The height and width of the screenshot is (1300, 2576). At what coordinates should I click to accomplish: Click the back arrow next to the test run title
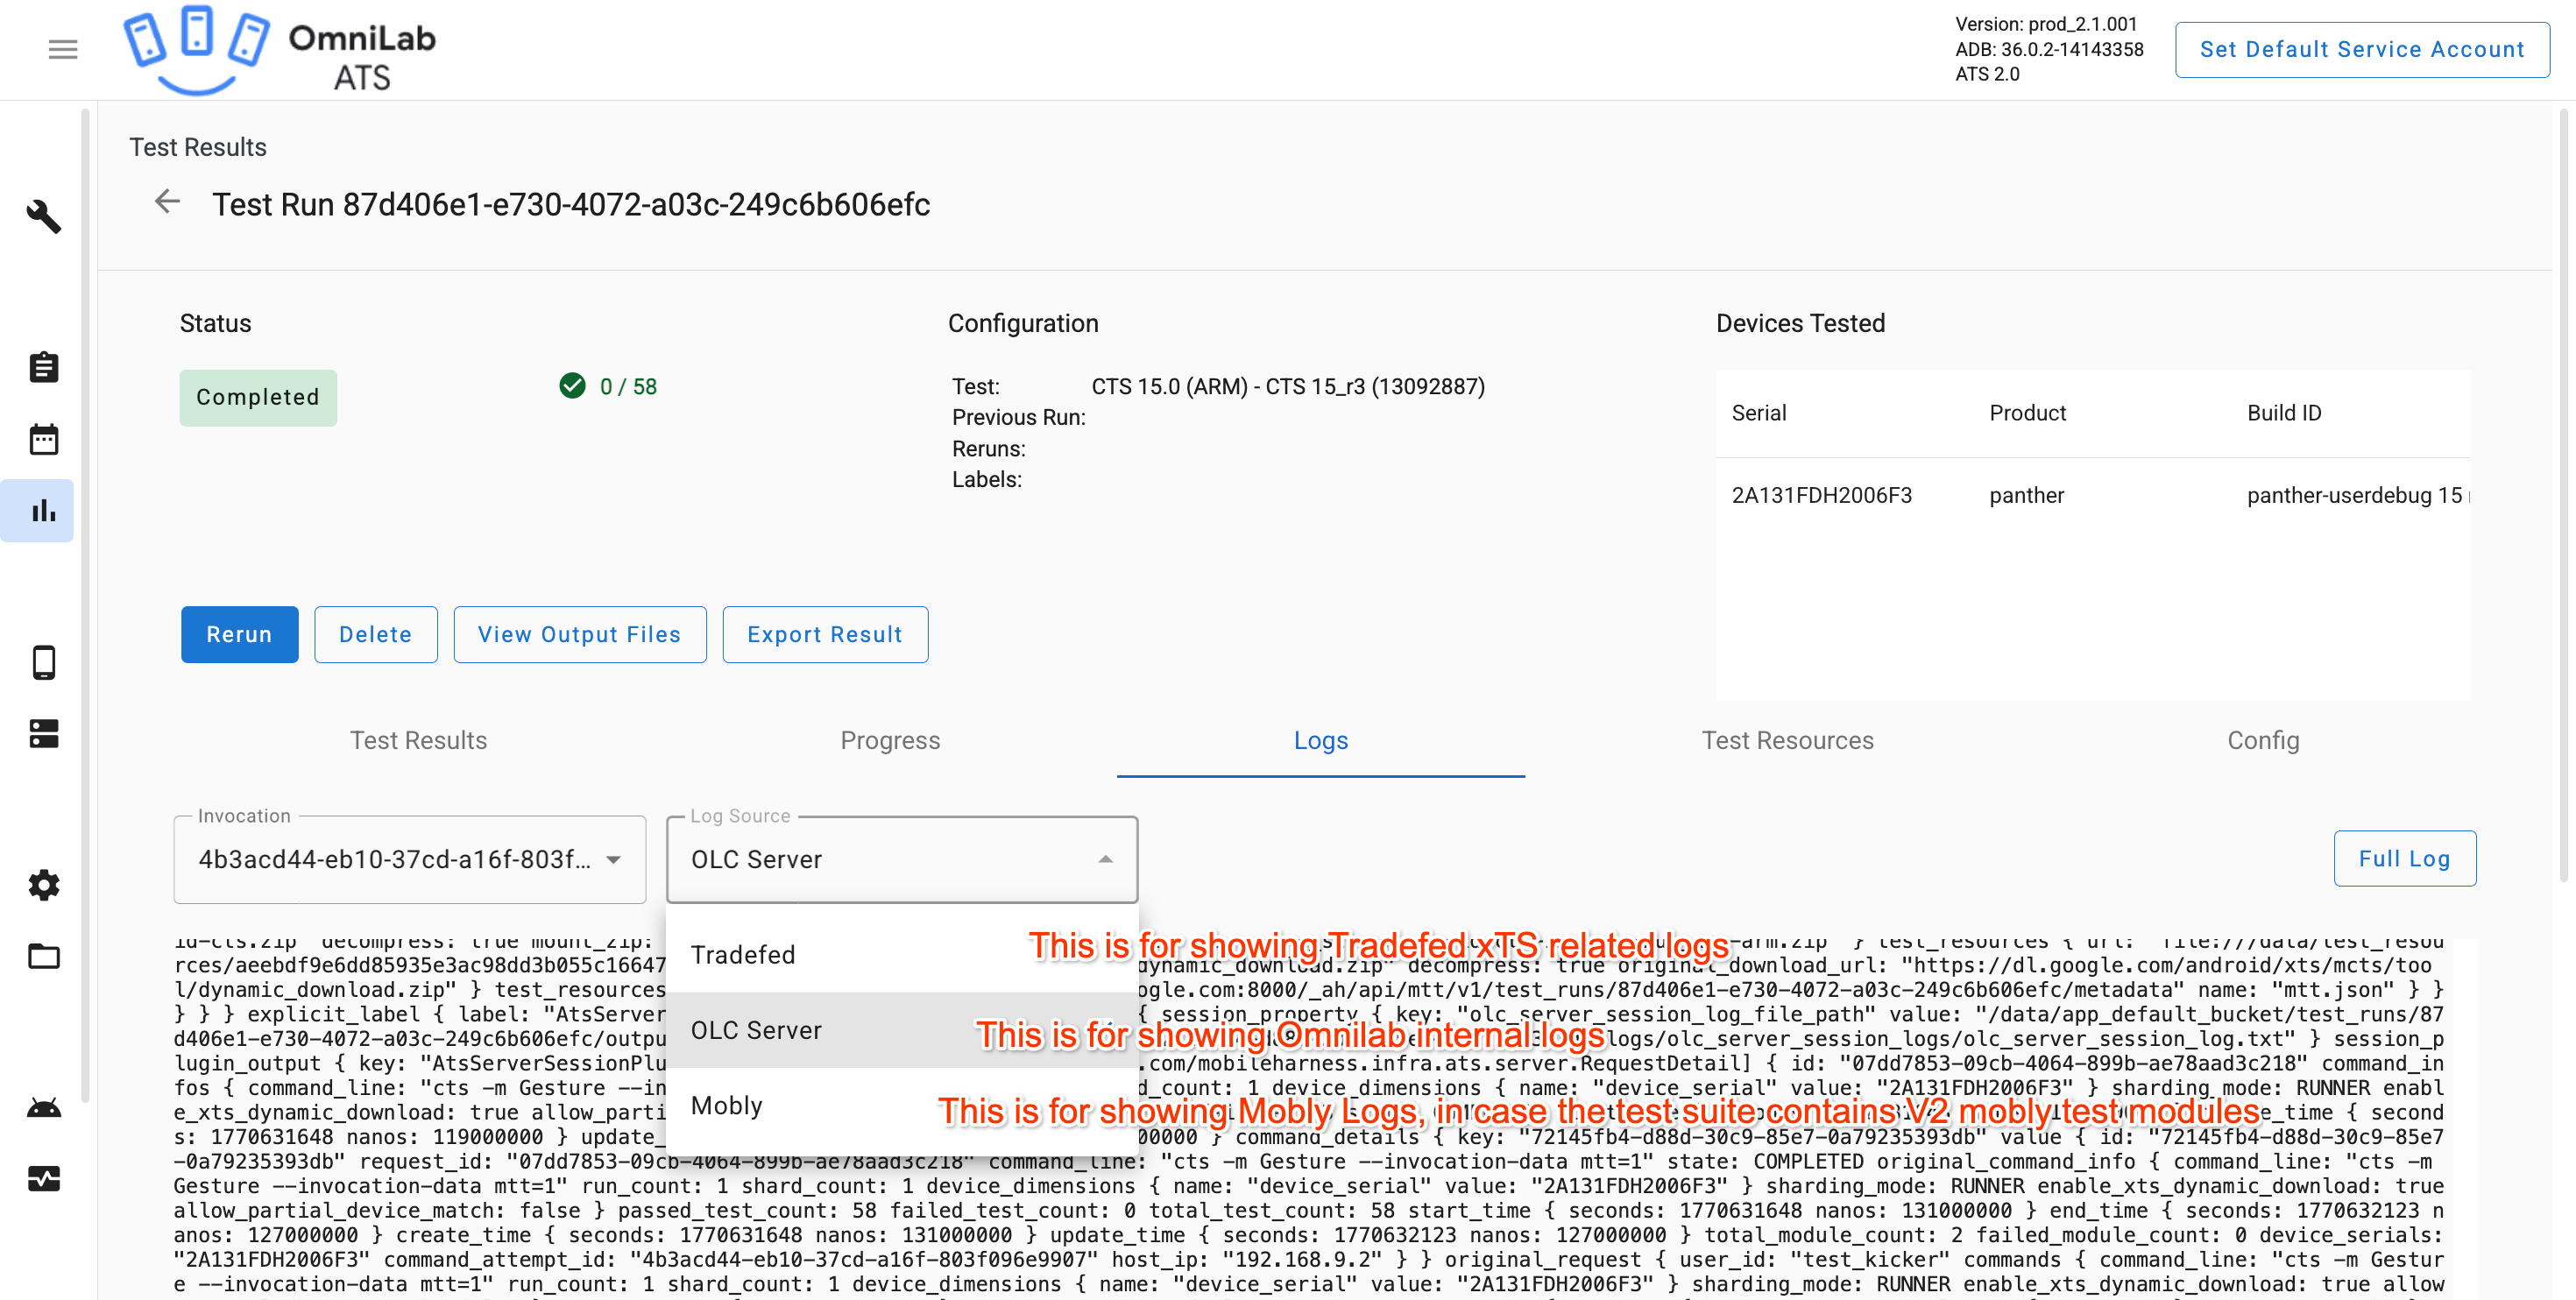point(167,202)
